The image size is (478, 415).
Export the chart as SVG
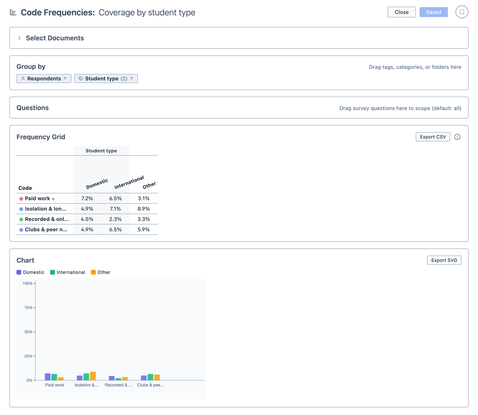pyautogui.click(x=444, y=260)
